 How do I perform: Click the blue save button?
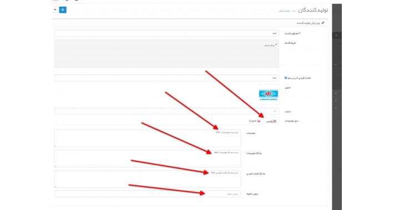pyautogui.click(x=63, y=10)
